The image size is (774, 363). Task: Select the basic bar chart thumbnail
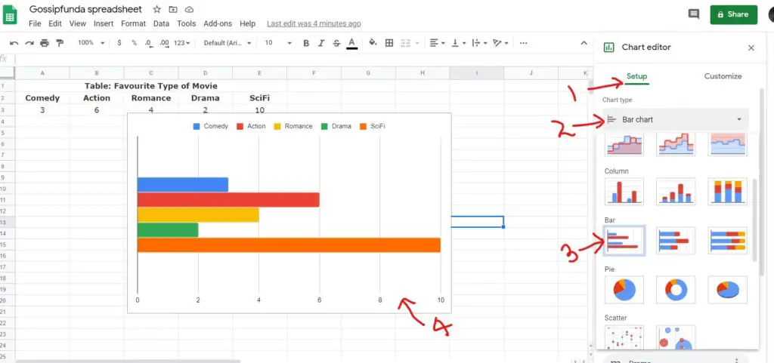(624, 241)
